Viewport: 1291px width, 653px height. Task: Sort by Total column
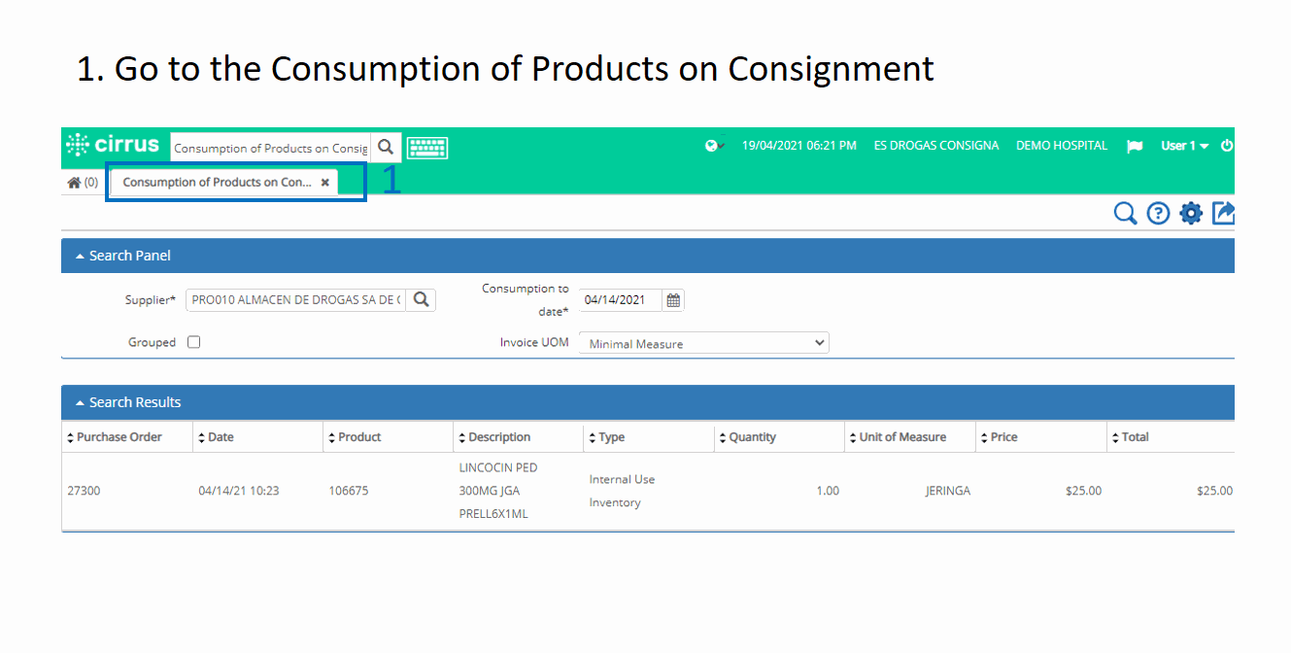tap(1130, 437)
